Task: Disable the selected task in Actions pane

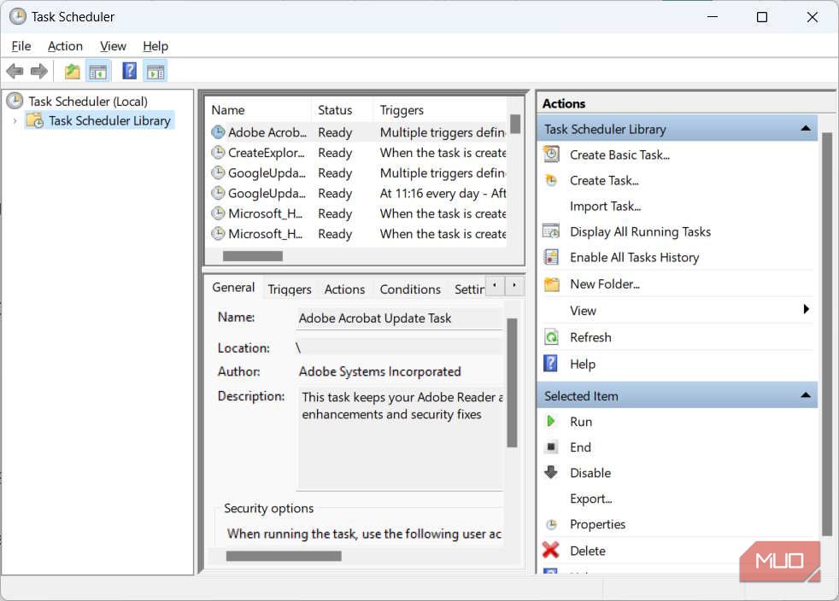Action: [x=590, y=472]
